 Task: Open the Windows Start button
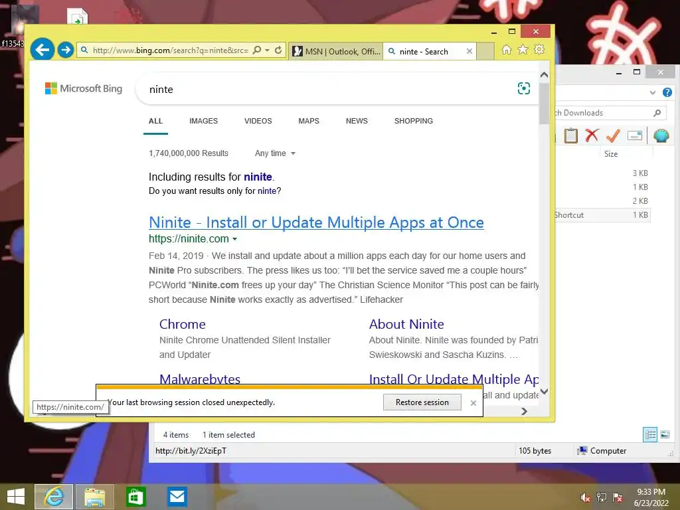click(16, 497)
